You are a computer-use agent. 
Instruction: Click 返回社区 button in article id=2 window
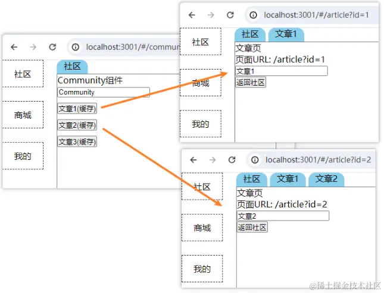(x=252, y=228)
